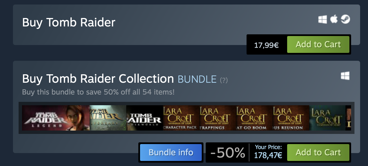Select the Lara Croft Trappings thumbnail
This screenshot has height=166, width=368.
tap(218, 118)
